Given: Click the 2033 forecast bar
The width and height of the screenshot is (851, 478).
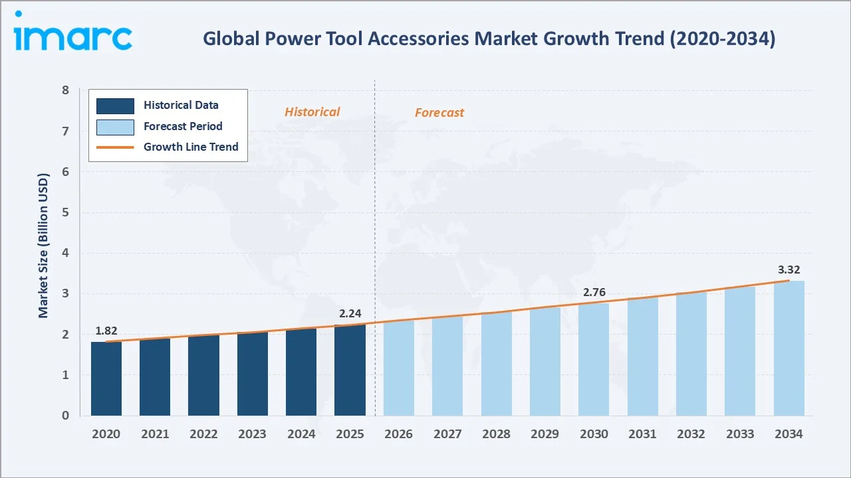Looking at the screenshot, I should 740,351.
